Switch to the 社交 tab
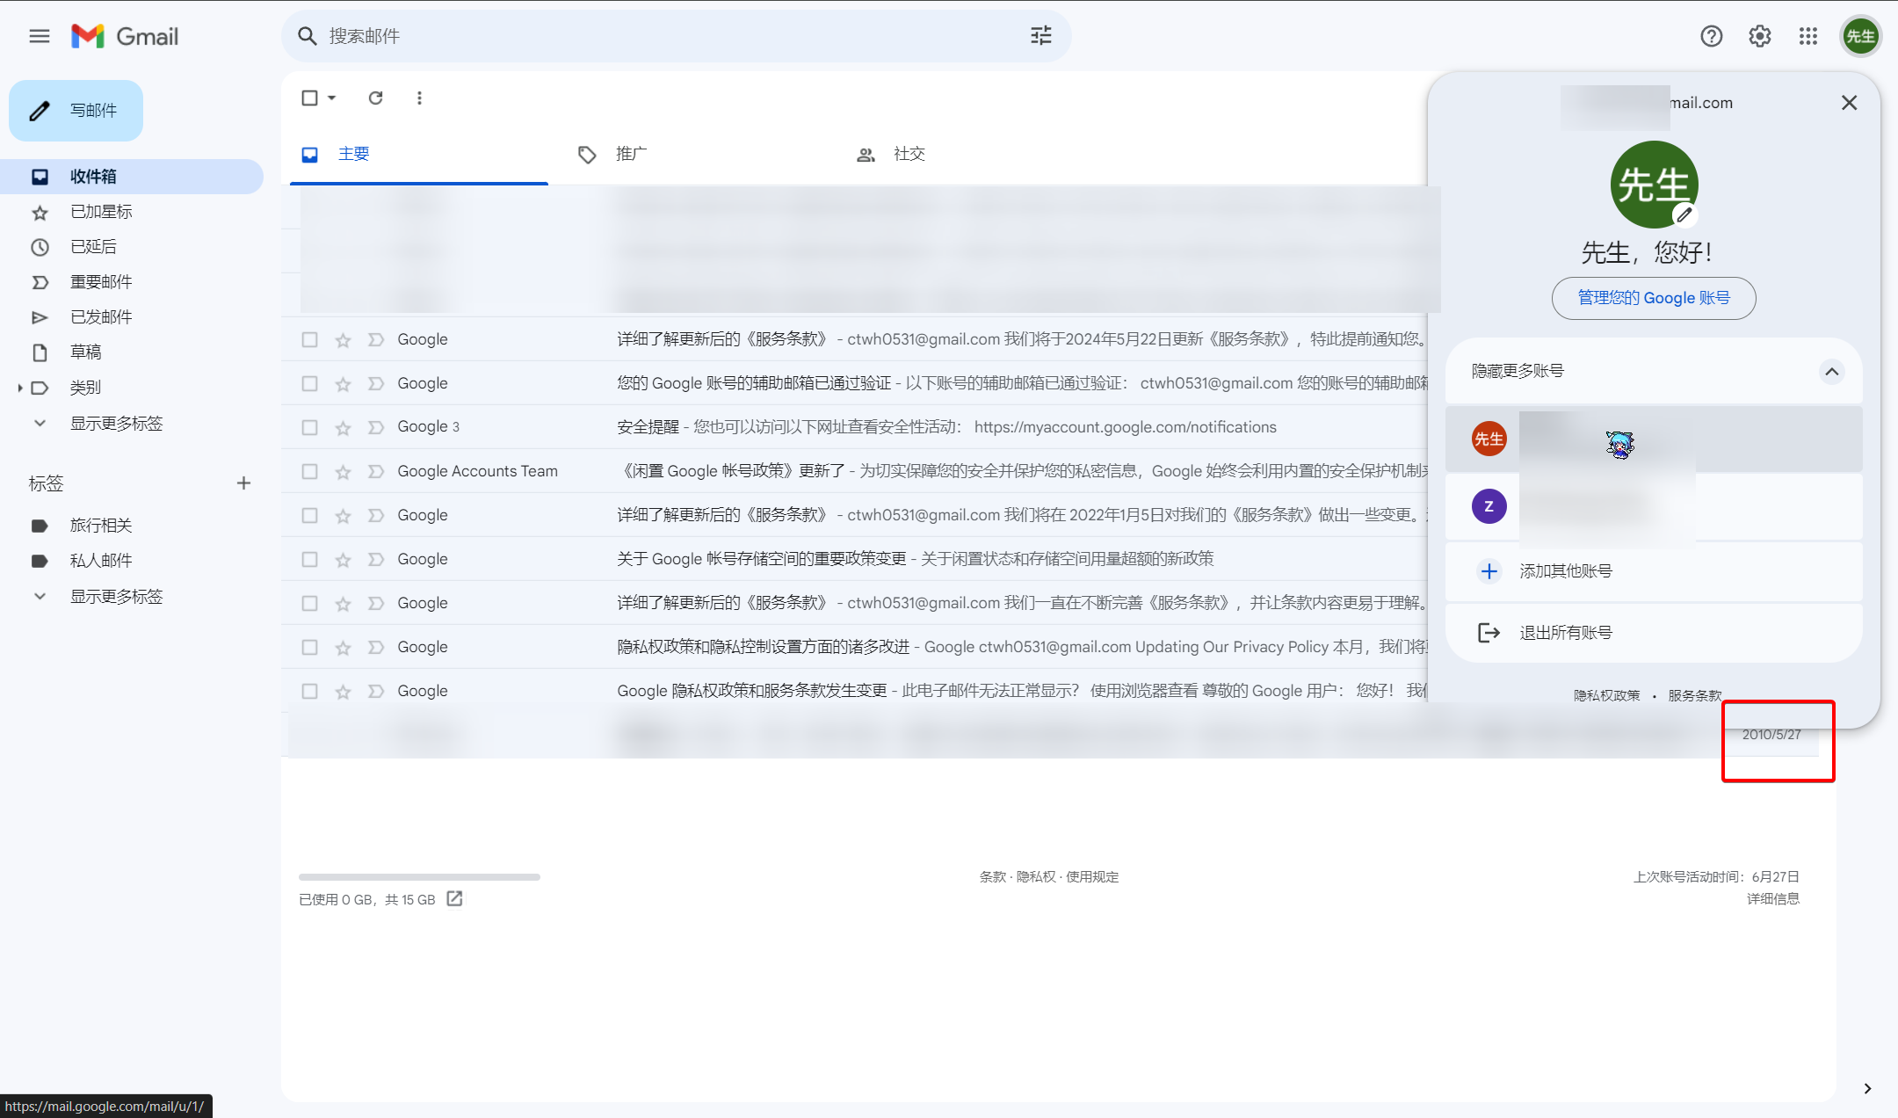 pos(974,155)
